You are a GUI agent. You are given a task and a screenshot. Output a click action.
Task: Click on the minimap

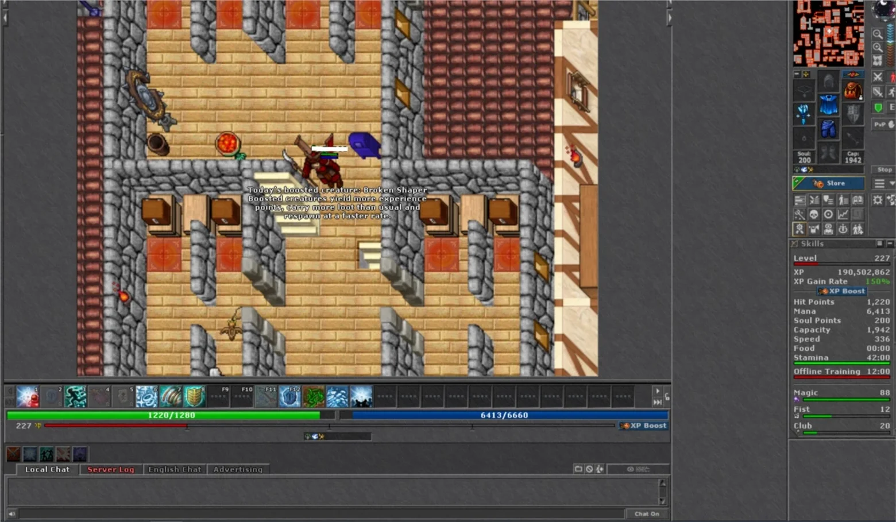(x=828, y=33)
